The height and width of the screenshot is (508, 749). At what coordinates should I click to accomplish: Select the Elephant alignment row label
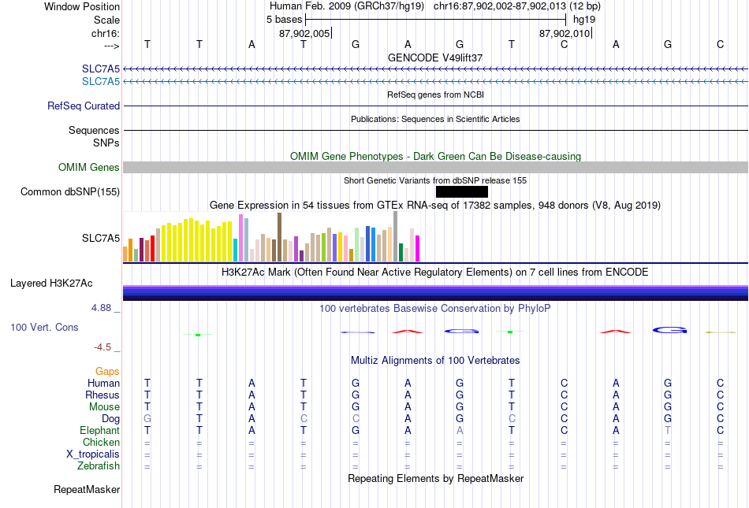point(100,430)
